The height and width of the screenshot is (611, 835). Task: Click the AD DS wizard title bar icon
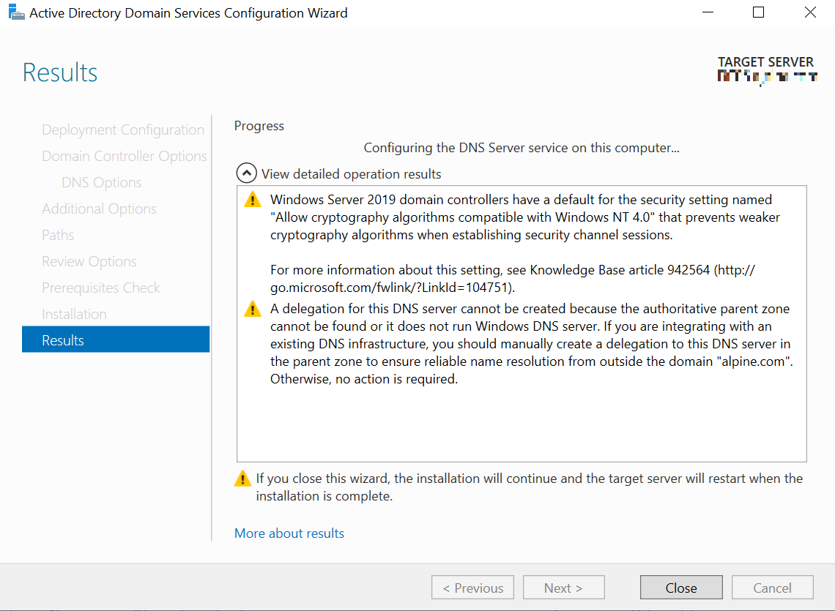[17, 12]
